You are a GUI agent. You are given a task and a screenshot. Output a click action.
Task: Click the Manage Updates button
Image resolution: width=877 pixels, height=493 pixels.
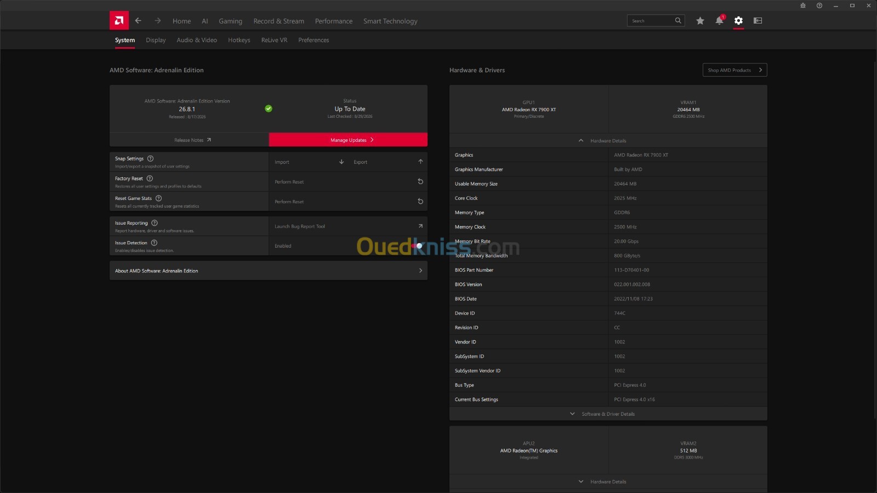tap(348, 140)
